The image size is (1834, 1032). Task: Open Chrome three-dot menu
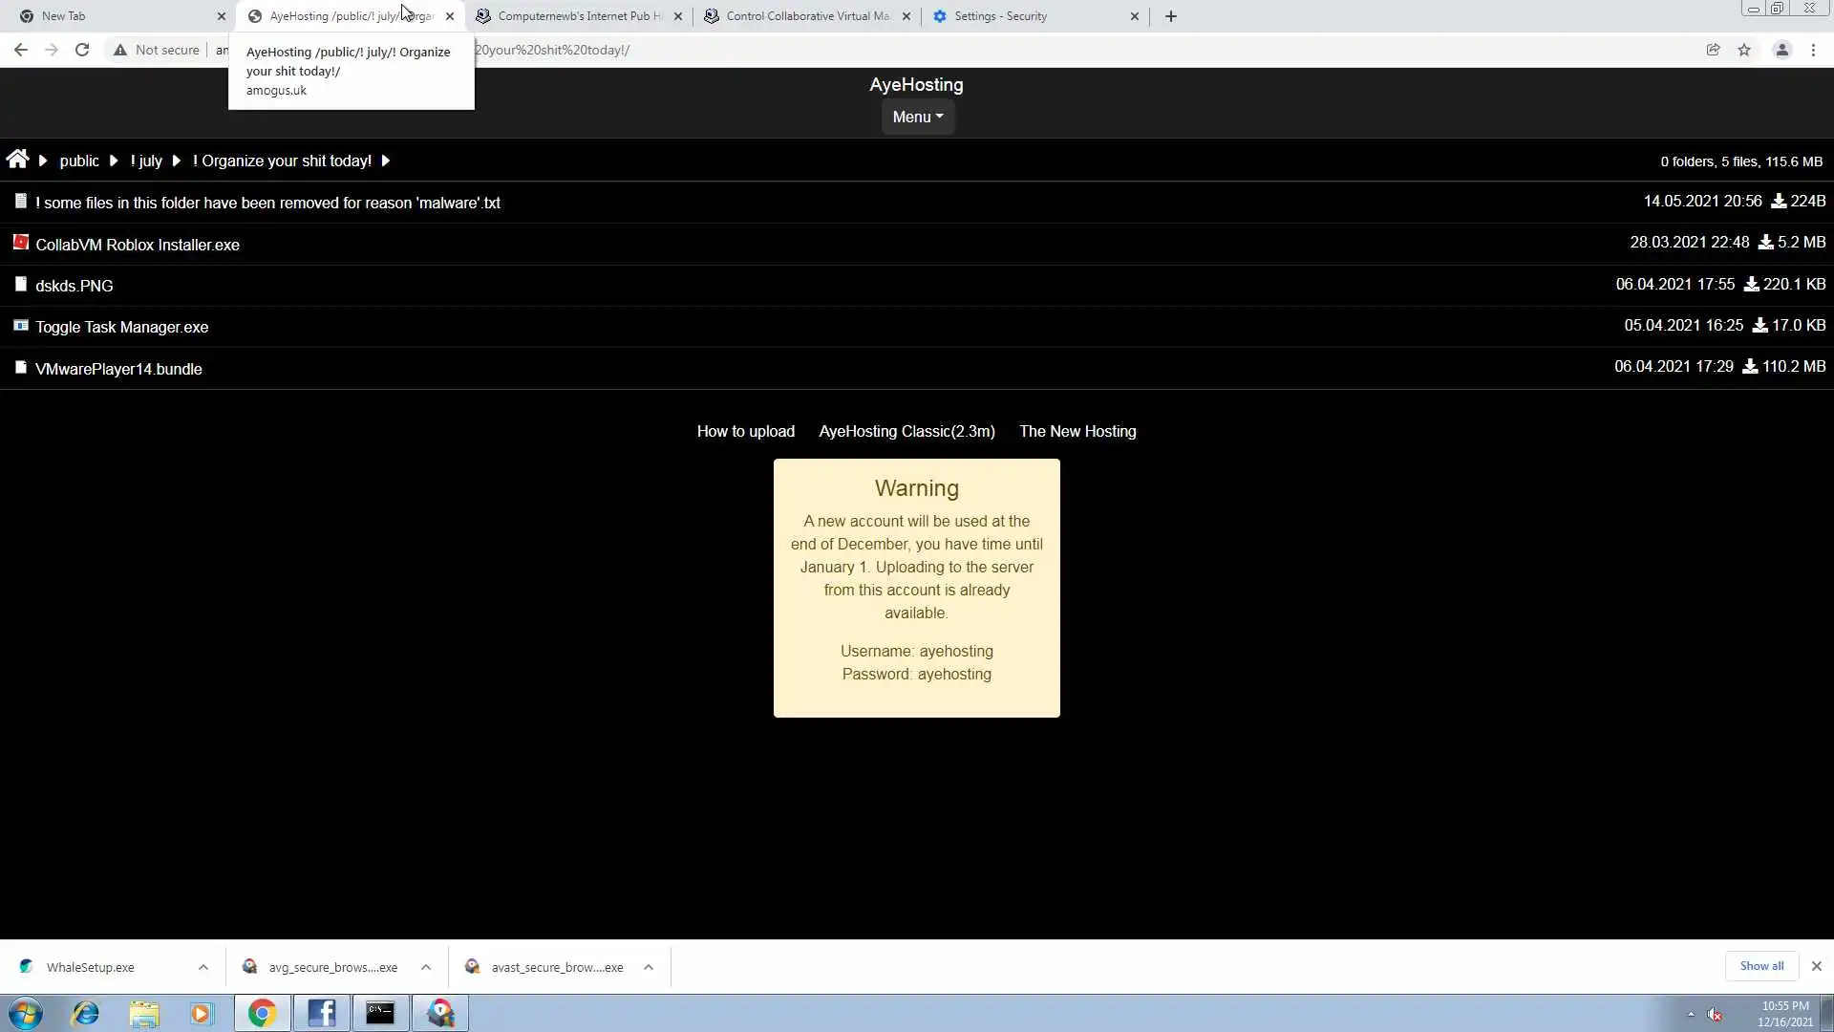(x=1813, y=50)
